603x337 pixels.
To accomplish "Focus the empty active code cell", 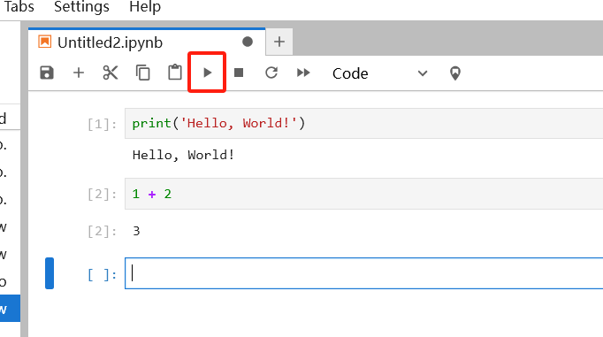I will (363, 273).
